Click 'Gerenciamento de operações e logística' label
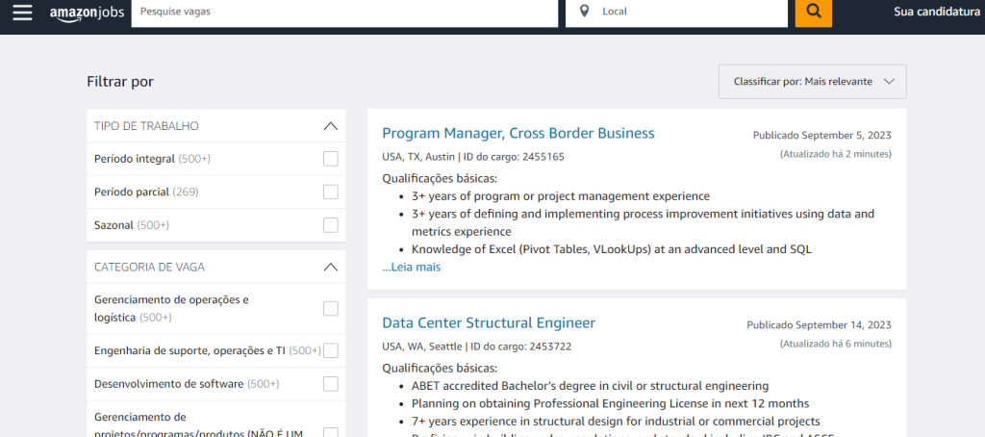 (171, 309)
